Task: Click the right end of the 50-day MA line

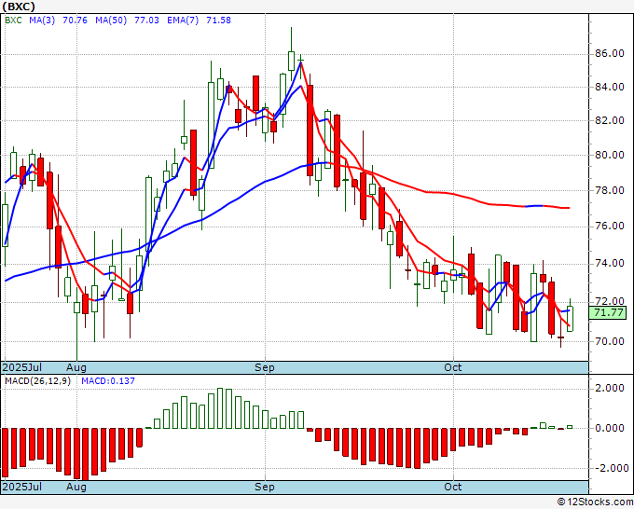Action: click(568, 208)
